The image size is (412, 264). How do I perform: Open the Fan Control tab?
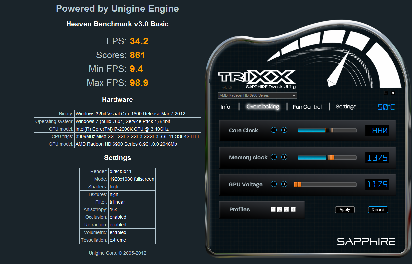307,107
